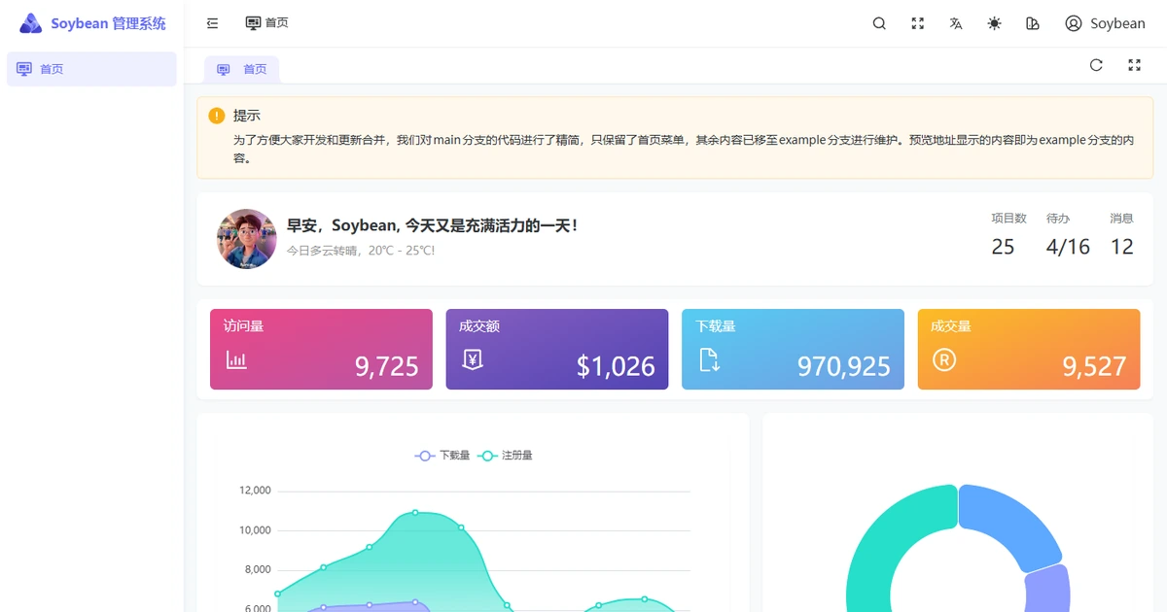
Task: Click the breadcrumb monitor icon
Action: pos(253,22)
